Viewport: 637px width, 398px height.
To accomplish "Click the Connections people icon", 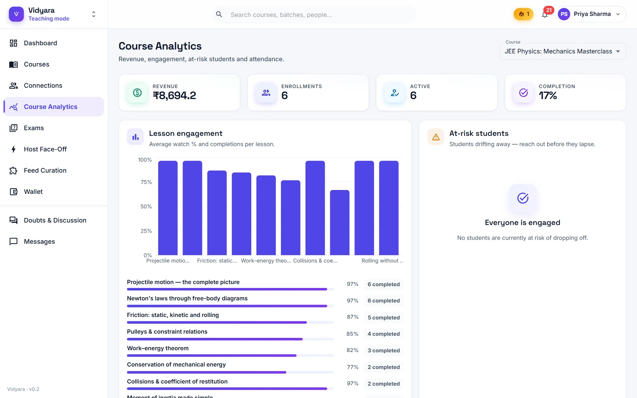I will pyautogui.click(x=13, y=86).
